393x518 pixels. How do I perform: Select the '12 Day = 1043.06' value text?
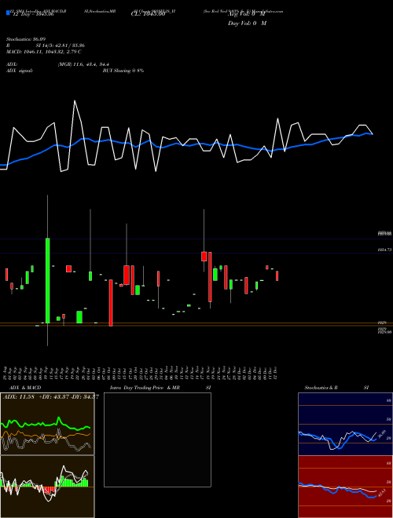(32, 14)
